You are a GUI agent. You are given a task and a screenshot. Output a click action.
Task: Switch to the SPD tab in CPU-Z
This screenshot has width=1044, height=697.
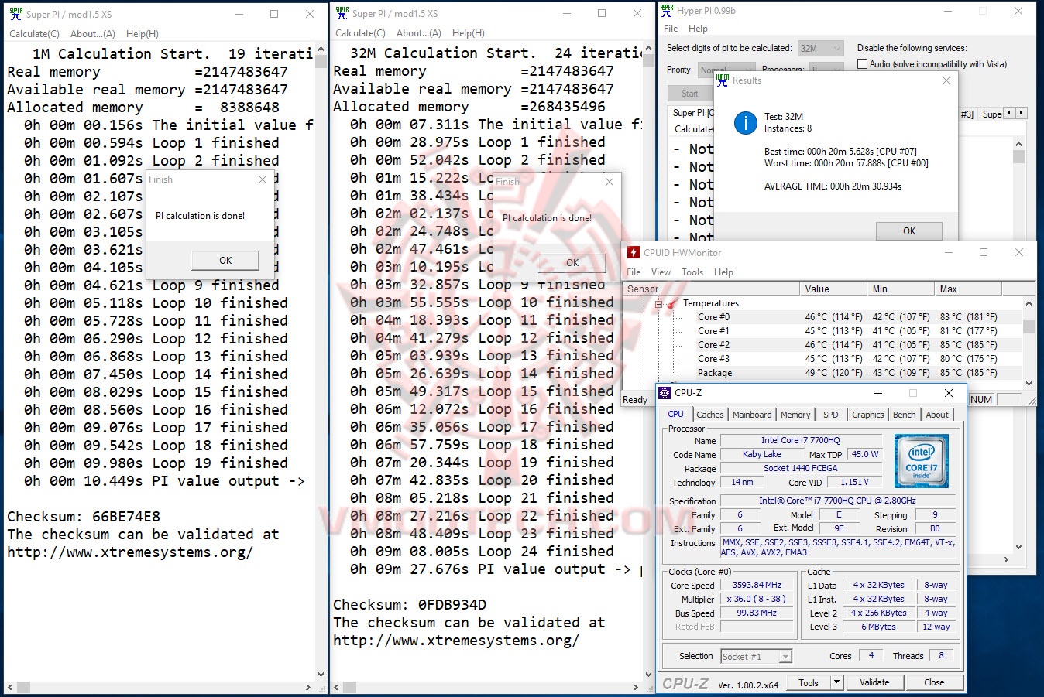tap(831, 415)
